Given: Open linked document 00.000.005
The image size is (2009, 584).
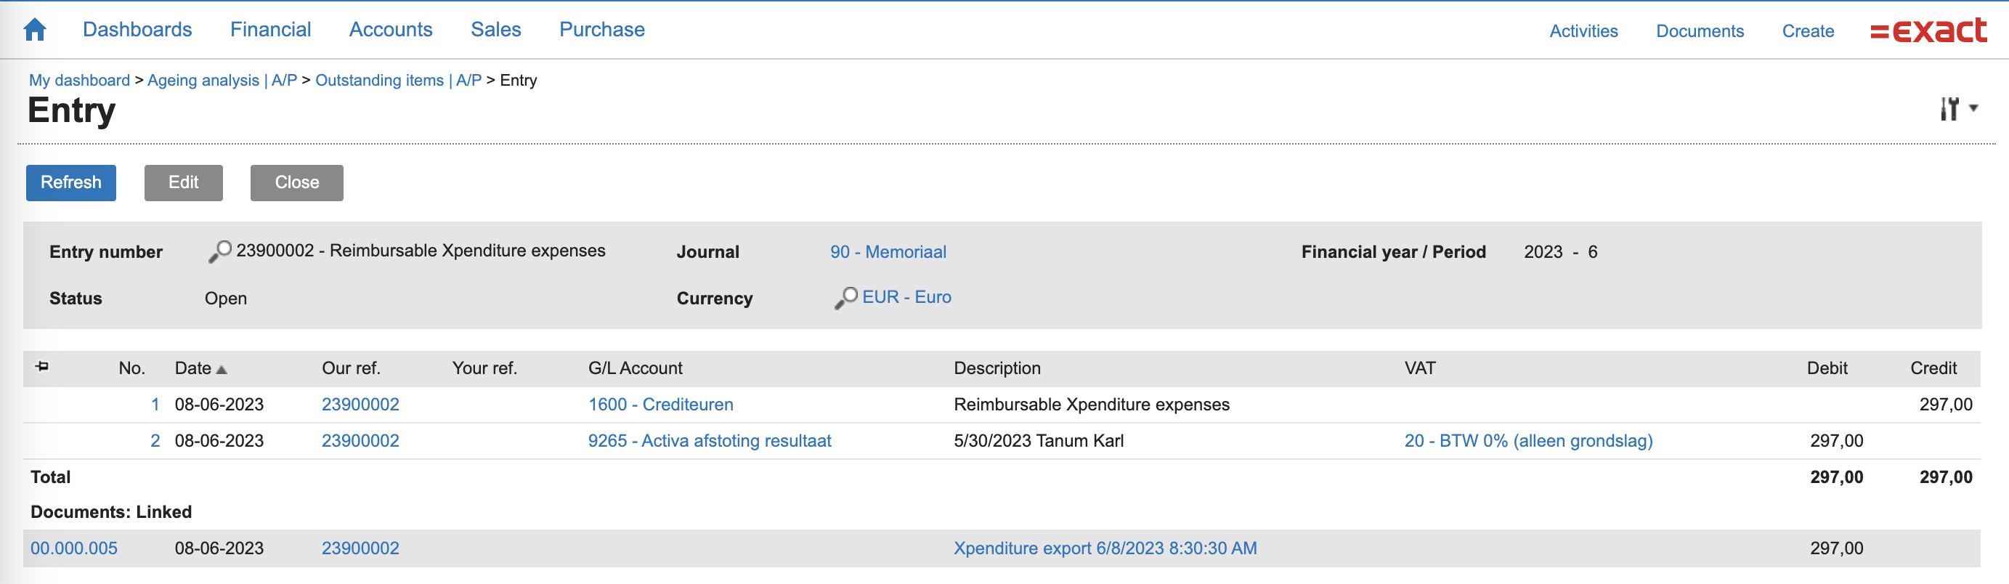Looking at the screenshot, I should tap(74, 548).
